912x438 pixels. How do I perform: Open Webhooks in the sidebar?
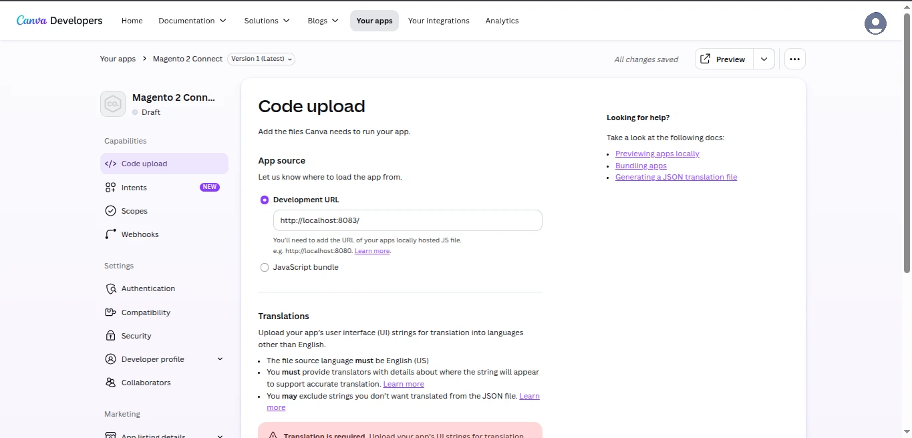point(164,234)
